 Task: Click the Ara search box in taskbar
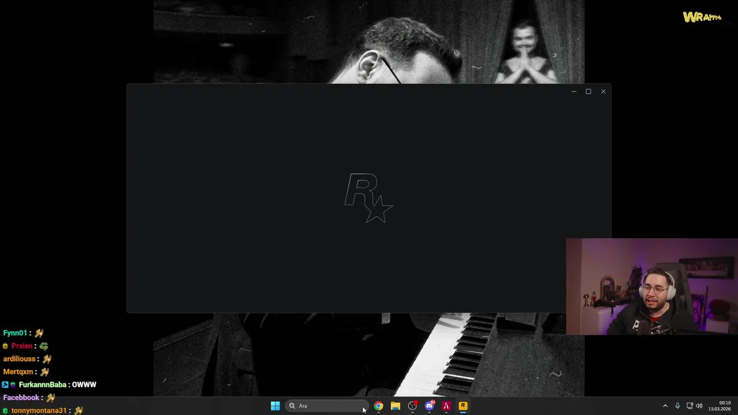click(327, 406)
